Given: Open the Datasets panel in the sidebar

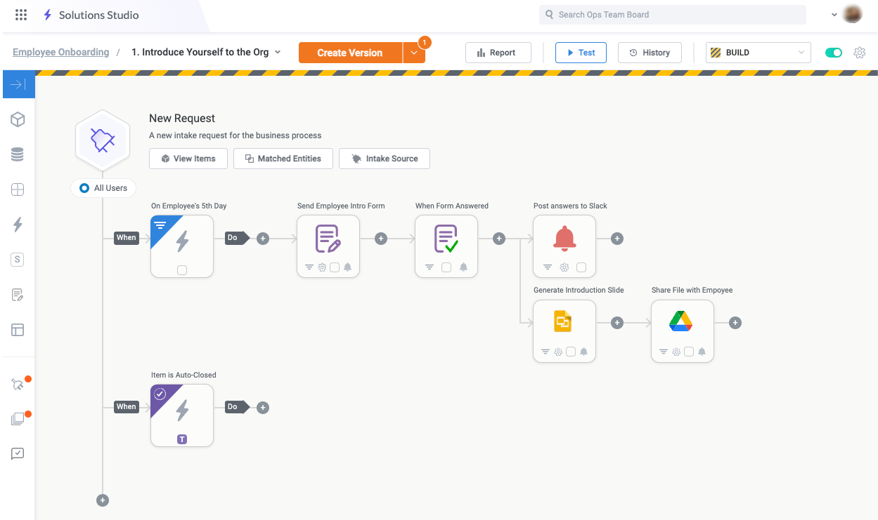Looking at the screenshot, I should (x=18, y=154).
